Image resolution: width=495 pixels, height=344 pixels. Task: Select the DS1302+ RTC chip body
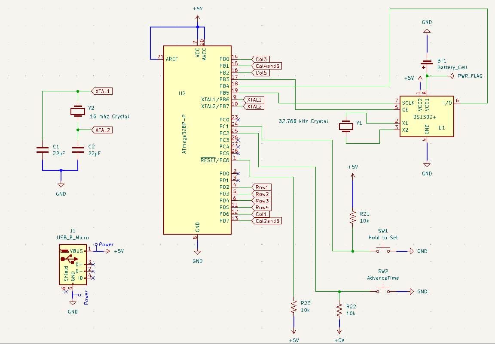pos(426,116)
